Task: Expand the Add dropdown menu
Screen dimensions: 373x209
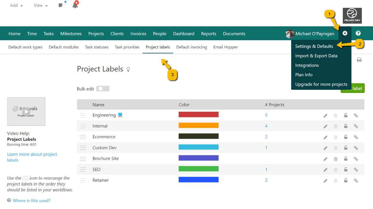Action: pos(16,5)
